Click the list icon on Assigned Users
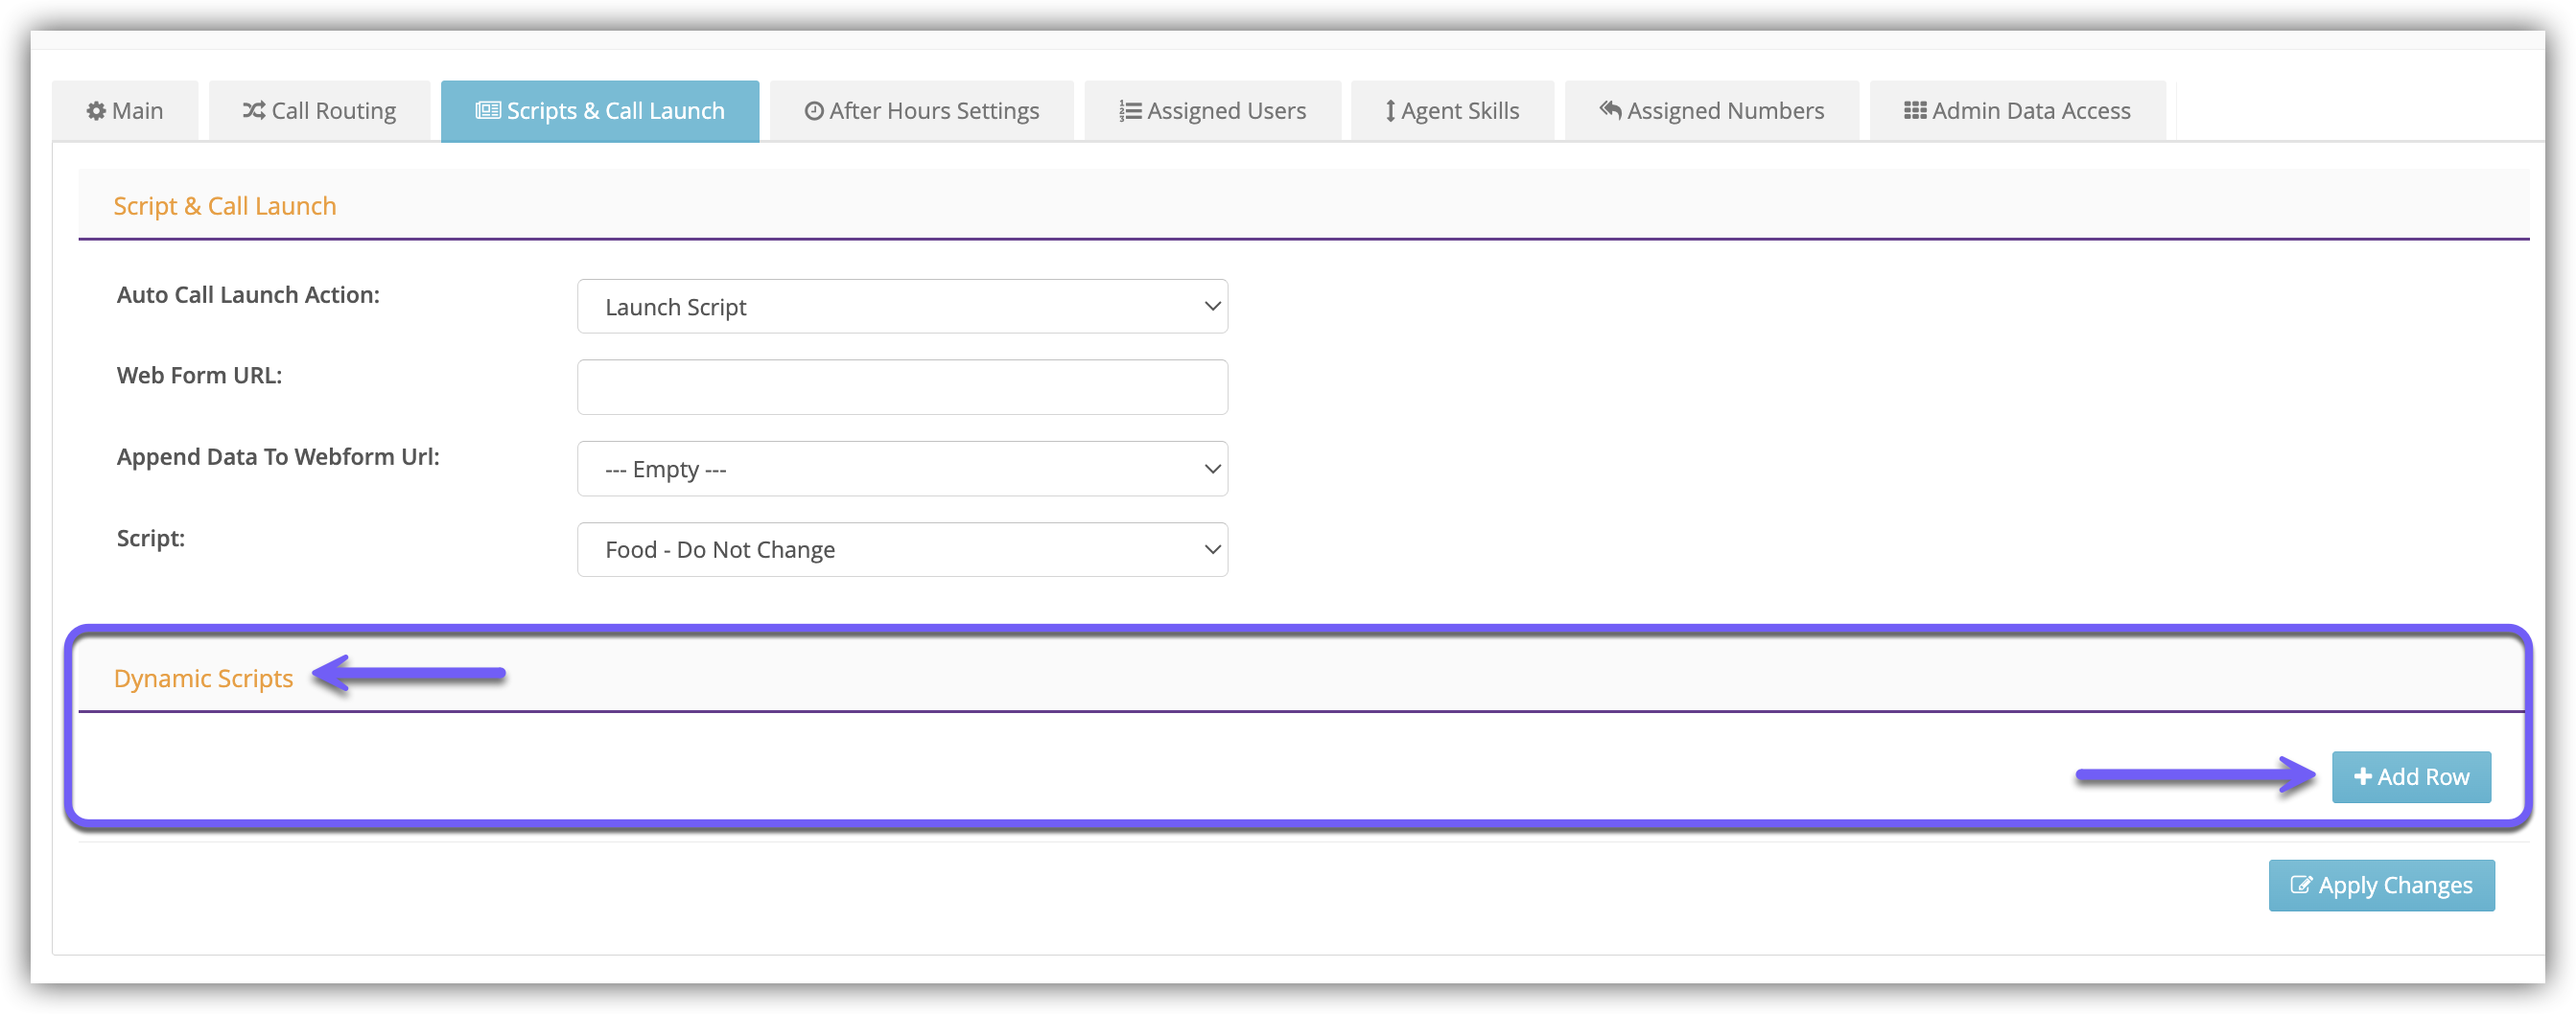2576x1014 pixels. pos(1130,111)
